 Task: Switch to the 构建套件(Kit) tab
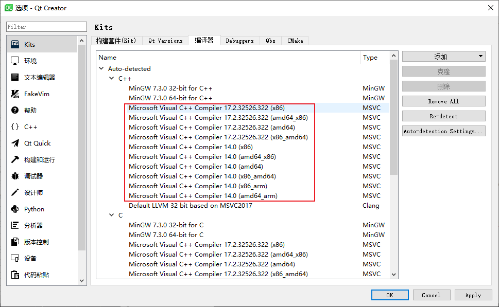[x=116, y=41]
